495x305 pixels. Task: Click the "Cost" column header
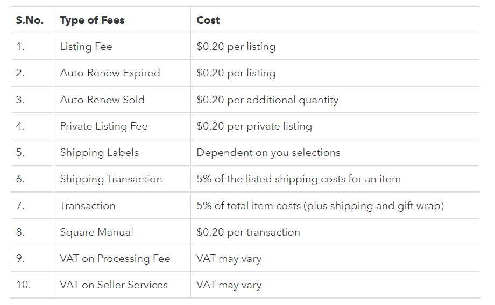click(208, 20)
